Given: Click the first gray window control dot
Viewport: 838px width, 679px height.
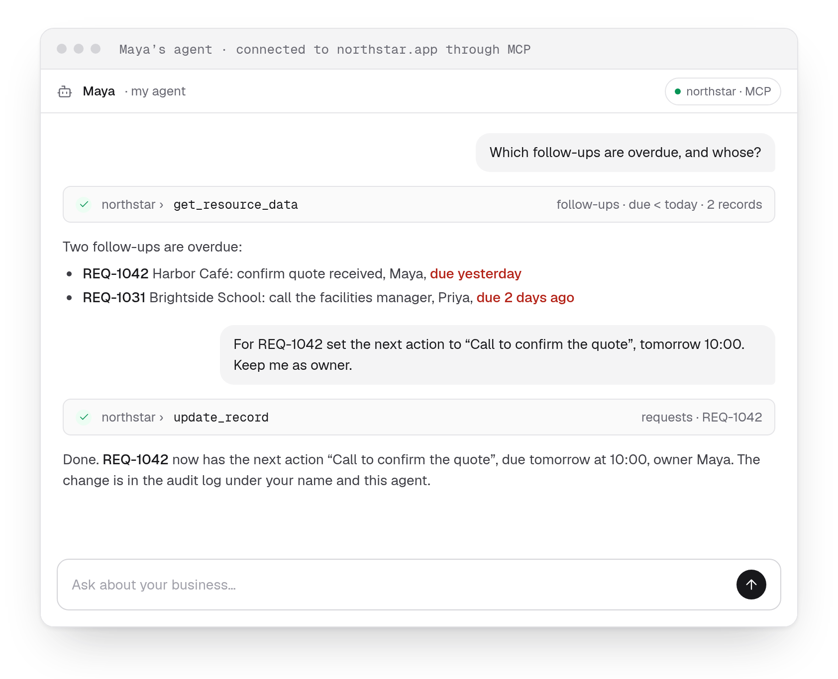Looking at the screenshot, I should click(x=62, y=49).
